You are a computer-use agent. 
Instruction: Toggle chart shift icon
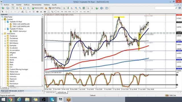(x=92, y=8)
